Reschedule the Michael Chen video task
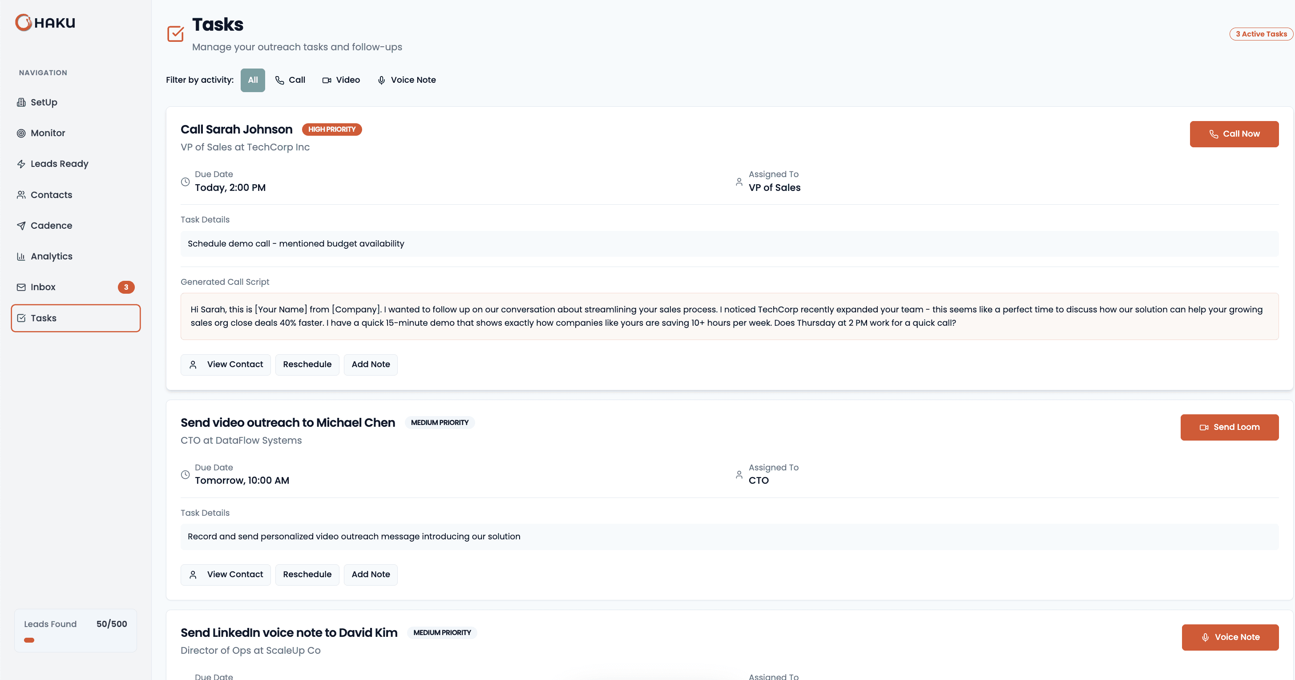The height and width of the screenshot is (680, 1295). [307, 575]
